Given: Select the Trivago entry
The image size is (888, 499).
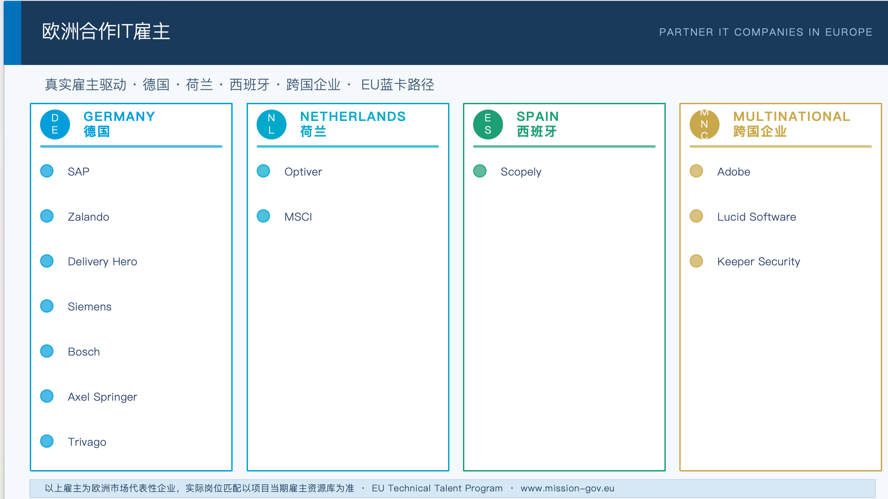Looking at the screenshot, I should pyautogui.click(x=87, y=442).
